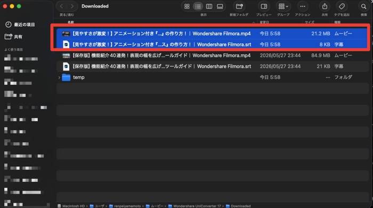
Task: Go forward with the right chevron button
Action: (x=72, y=6)
